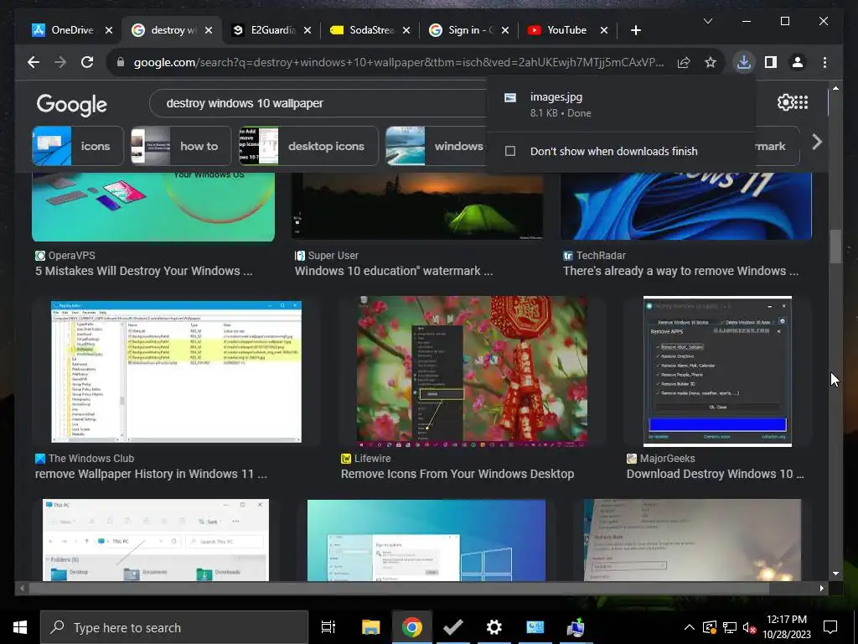The width and height of the screenshot is (858, 644).
Task: Toggle the Chrome side panel
Action: [x=771, y=62]
